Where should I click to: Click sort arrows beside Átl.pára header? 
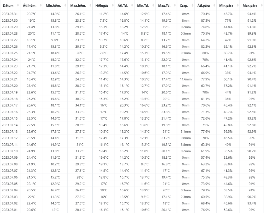[214, 5]
